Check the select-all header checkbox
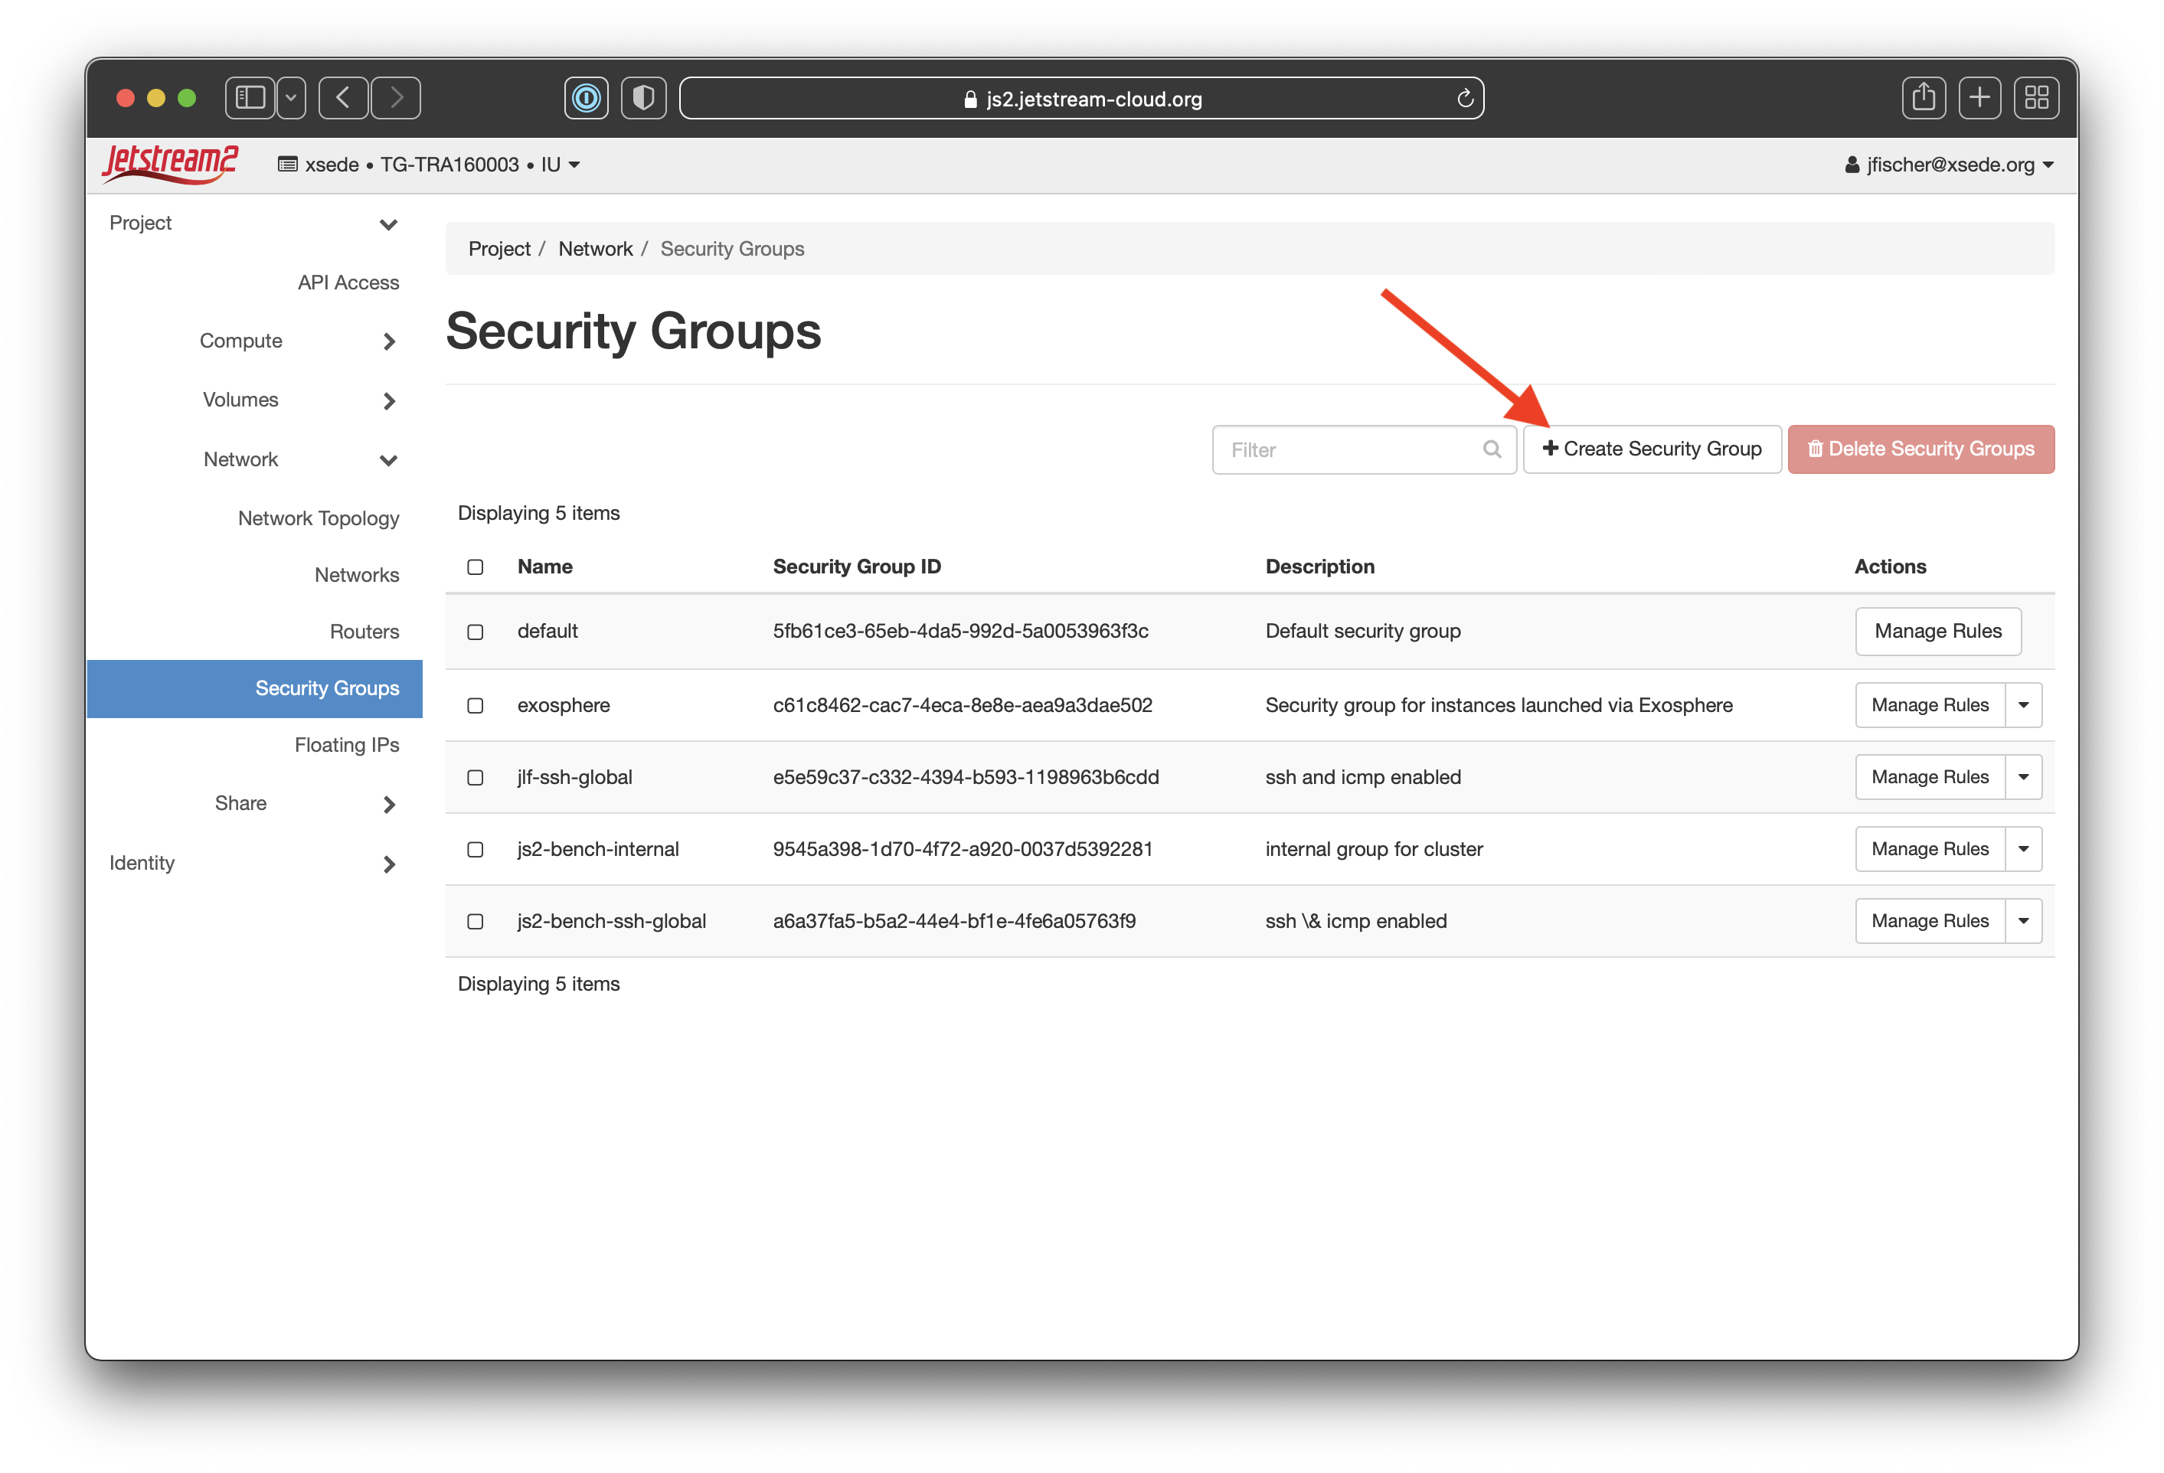This screenshot has height=1473, width=2164. (475, 567)
